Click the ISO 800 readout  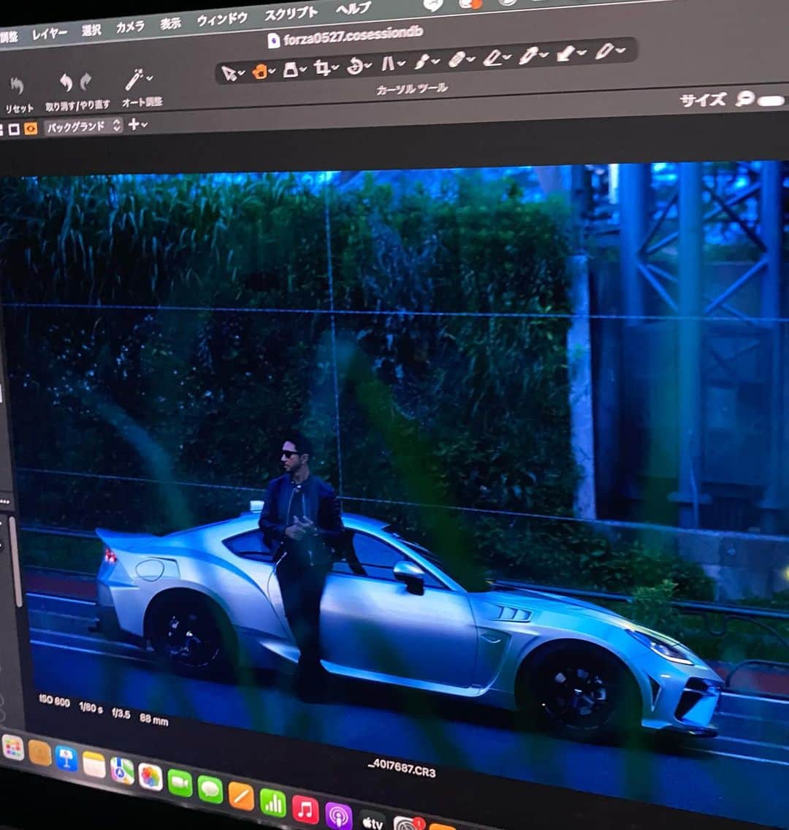pyautogui.click(x=55, y=701)
